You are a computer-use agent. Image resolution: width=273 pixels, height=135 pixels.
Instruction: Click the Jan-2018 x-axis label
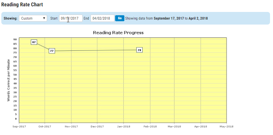(124, 126)
